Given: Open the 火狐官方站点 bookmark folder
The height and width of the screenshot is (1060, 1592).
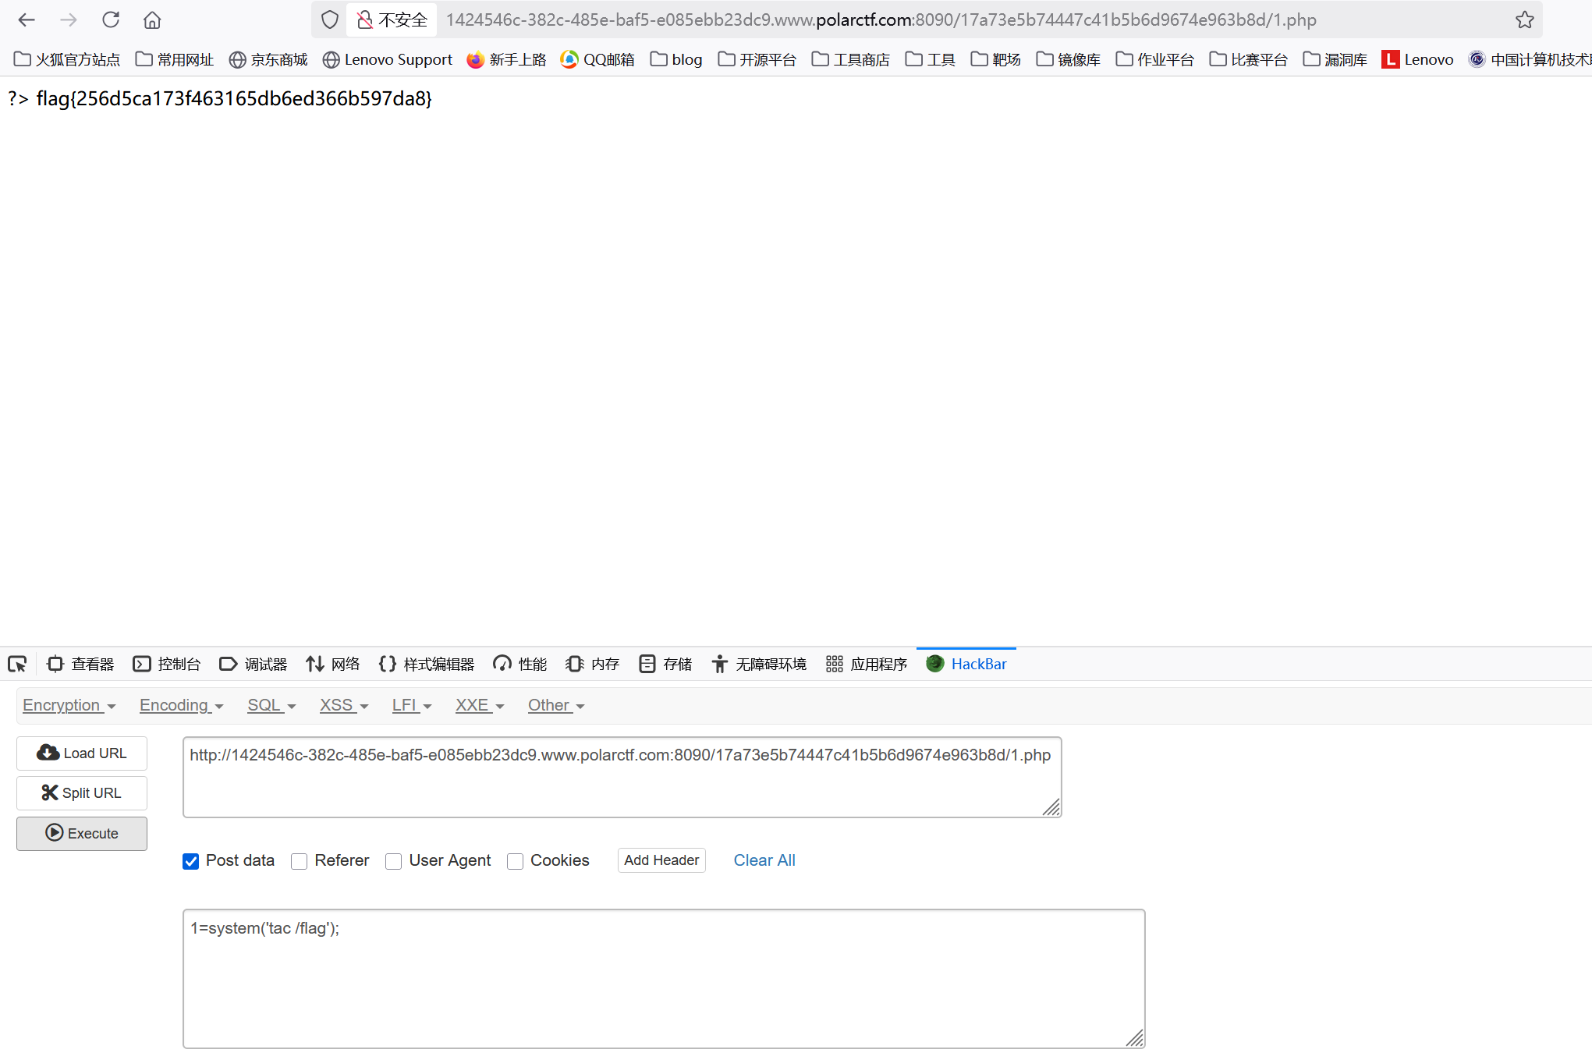Looking at the screenshot, I should pyautogui.click(x=67, y=59).
